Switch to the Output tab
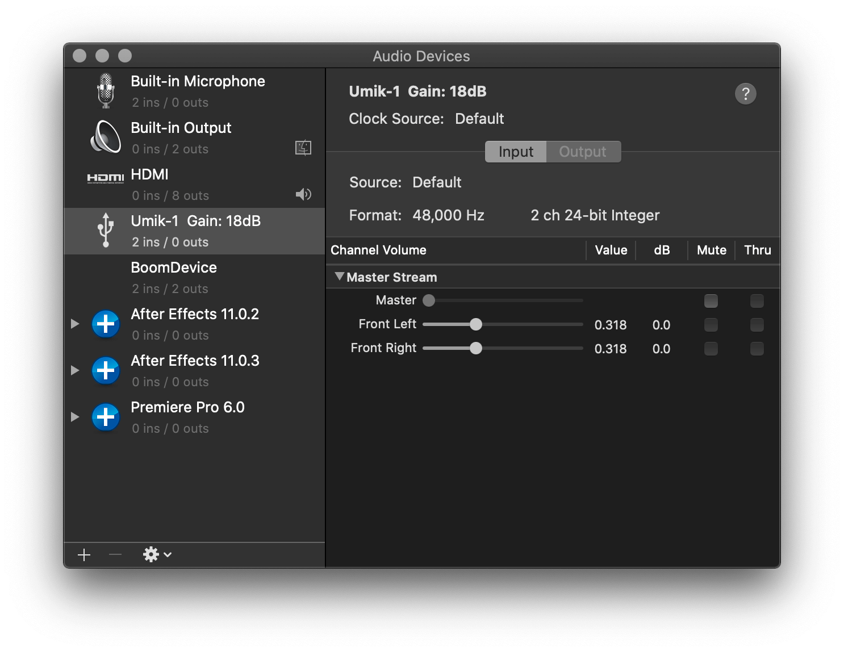844x652 pixels. click(x=583, y=152)
